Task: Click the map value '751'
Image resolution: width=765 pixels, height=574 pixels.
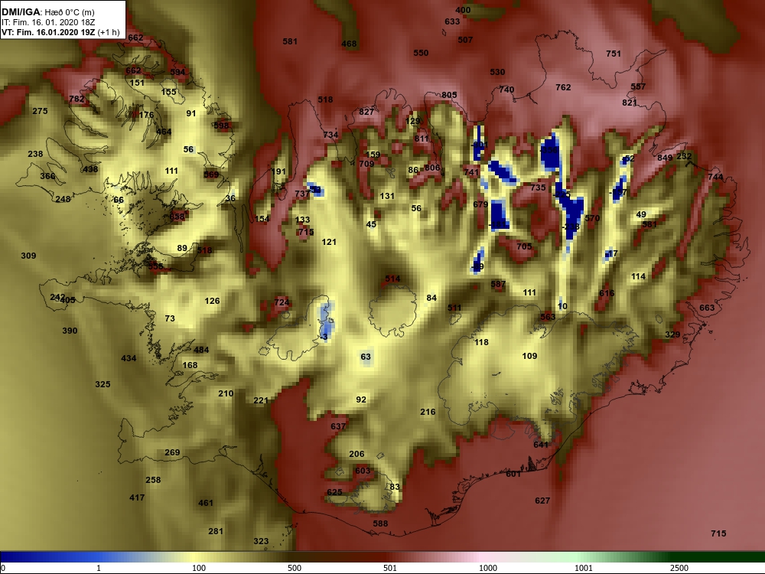Action: coord(614,54)
